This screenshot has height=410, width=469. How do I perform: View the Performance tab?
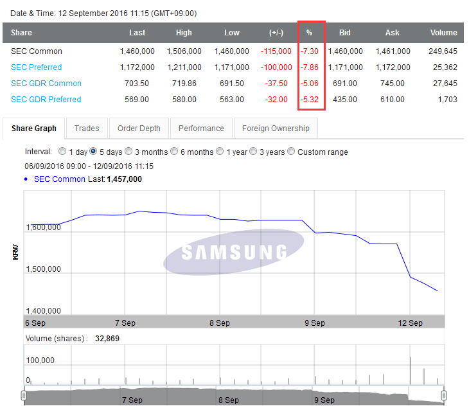click(x=201, y=129)
